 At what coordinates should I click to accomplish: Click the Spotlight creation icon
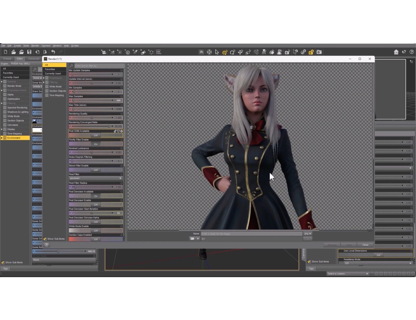coord(135,52)
